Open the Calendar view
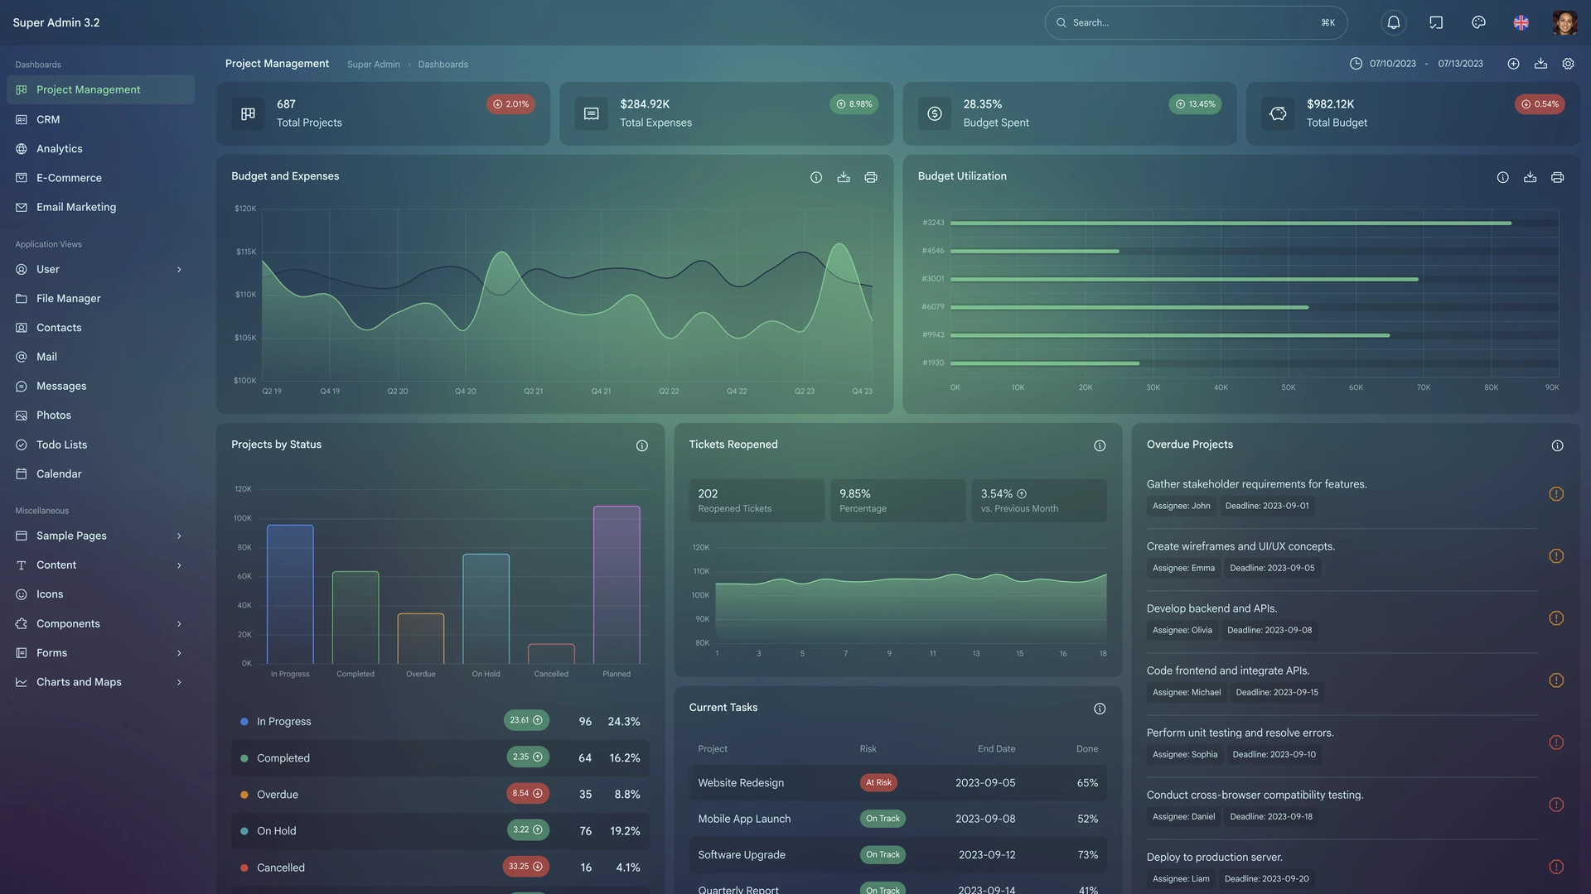 click(100, 473)
